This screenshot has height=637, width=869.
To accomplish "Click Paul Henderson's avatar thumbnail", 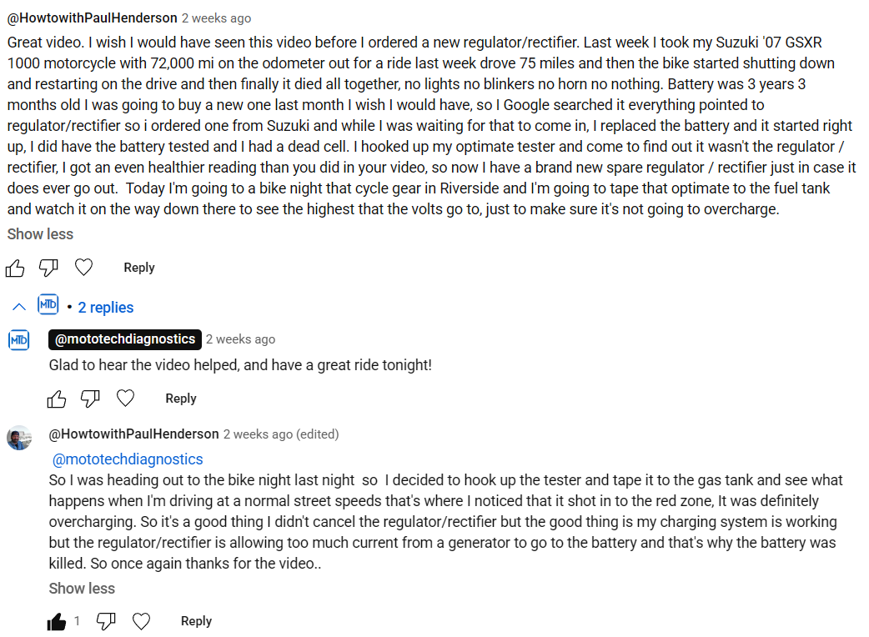I will click(19, 438).
